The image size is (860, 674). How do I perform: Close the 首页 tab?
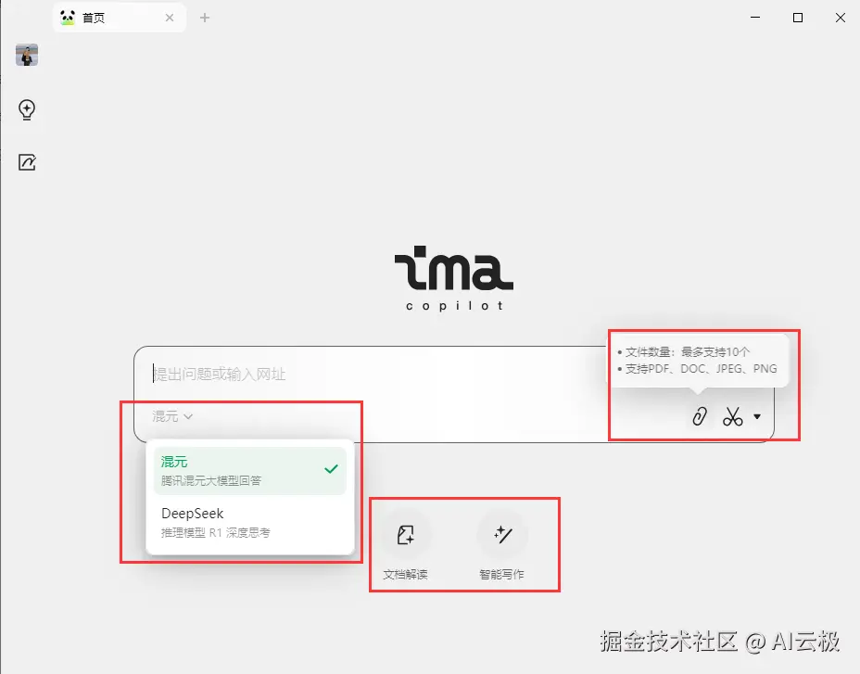170,18
